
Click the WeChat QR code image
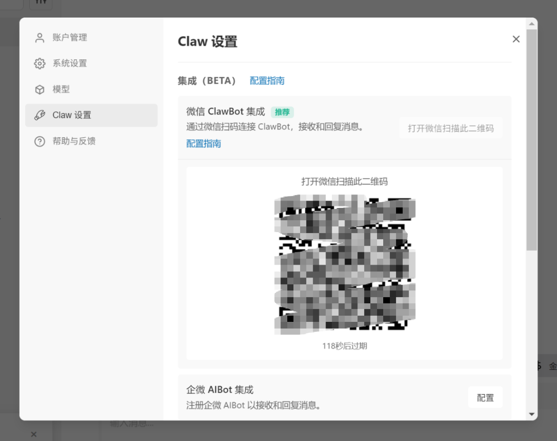pyautogui.click(x=344, y=263)
